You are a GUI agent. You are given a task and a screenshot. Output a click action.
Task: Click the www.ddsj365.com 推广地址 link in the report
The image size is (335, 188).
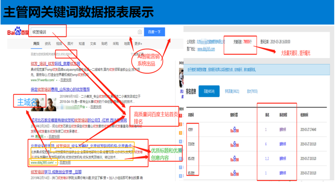(206, 49)
